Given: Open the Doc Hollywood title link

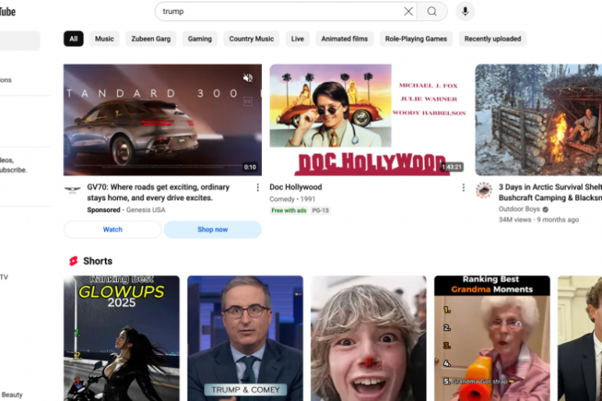Looking at the screenshot, I should (296, 188).
